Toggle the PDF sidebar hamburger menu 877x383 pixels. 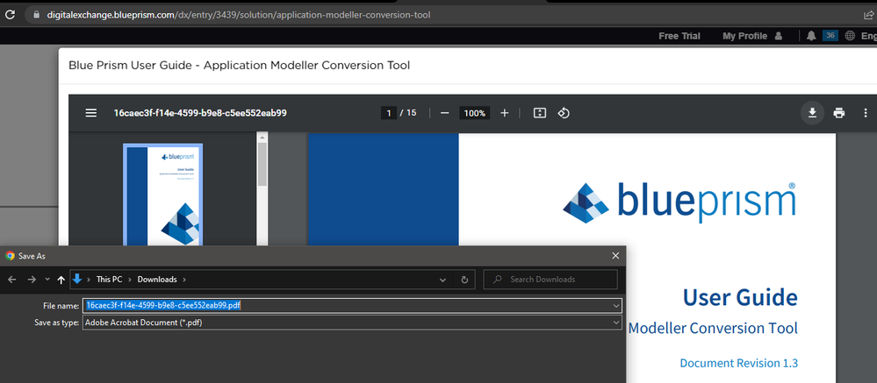coord(90,113)
